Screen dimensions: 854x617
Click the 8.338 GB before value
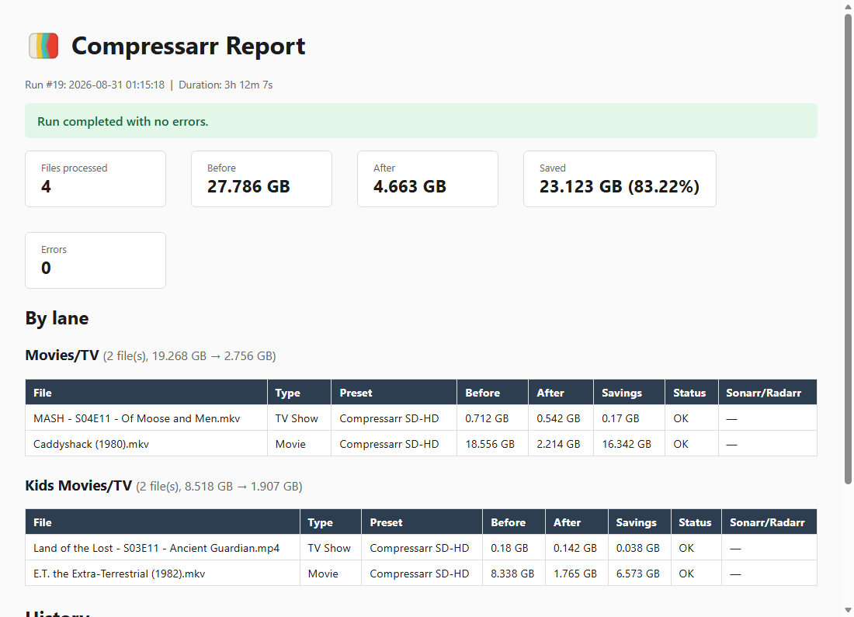coord(512,574)
